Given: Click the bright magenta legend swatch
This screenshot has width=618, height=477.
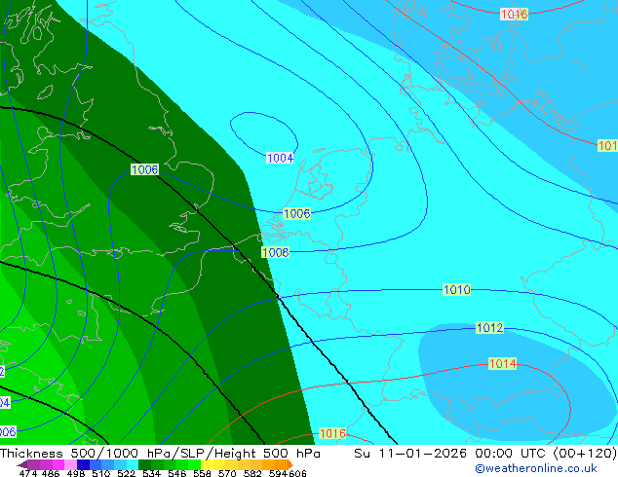Looking at the screenshot, I should click(x=58, y=464).
